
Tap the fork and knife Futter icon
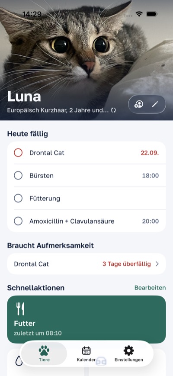tap(20, 309)
